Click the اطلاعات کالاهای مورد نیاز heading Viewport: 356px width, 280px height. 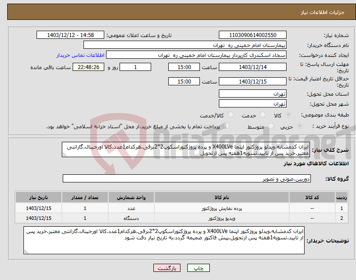point(316,163)
